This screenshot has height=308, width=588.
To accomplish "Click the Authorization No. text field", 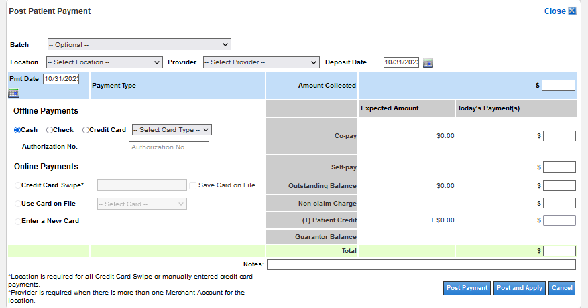I will (168, 147).
